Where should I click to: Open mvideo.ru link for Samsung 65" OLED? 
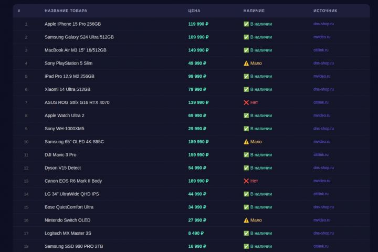322,142
